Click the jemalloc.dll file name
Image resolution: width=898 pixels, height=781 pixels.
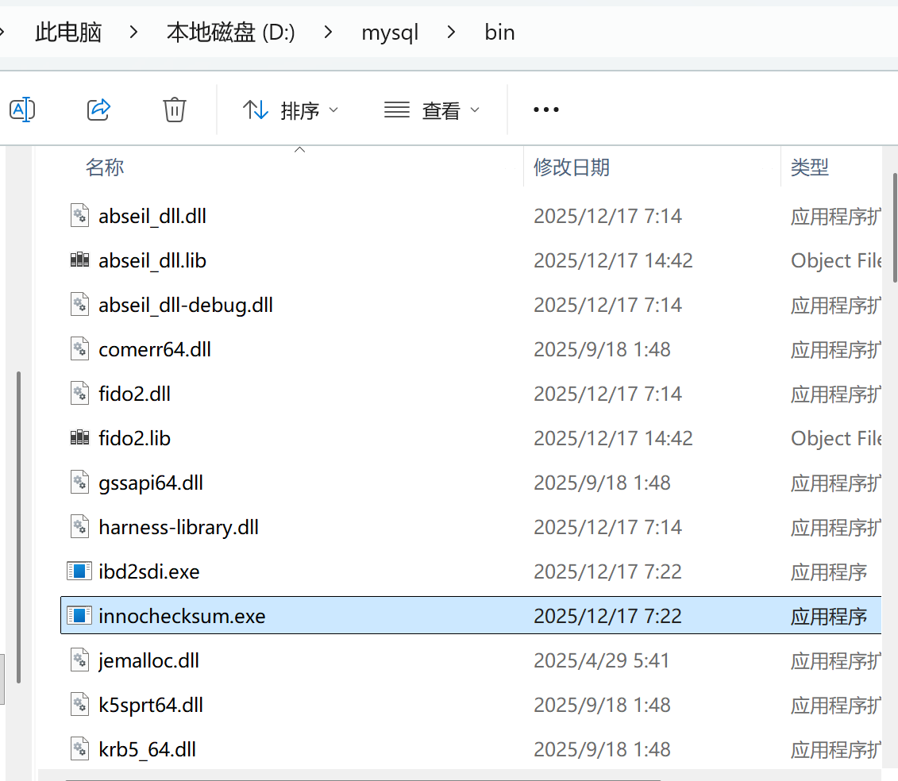149,661
